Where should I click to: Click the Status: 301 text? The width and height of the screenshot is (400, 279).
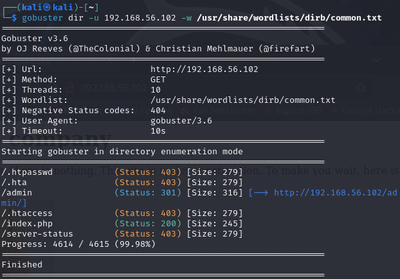pyautogui.click(x=148, y=193)
